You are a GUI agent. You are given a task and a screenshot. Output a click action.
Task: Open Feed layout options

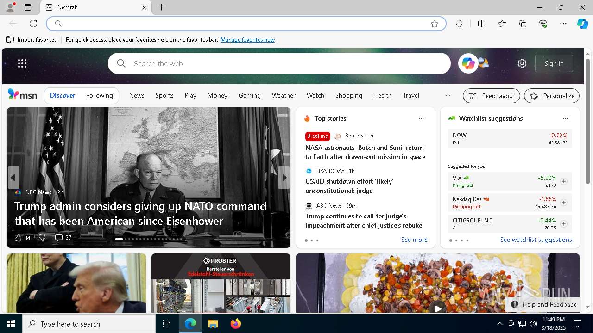tap(492, 96)
